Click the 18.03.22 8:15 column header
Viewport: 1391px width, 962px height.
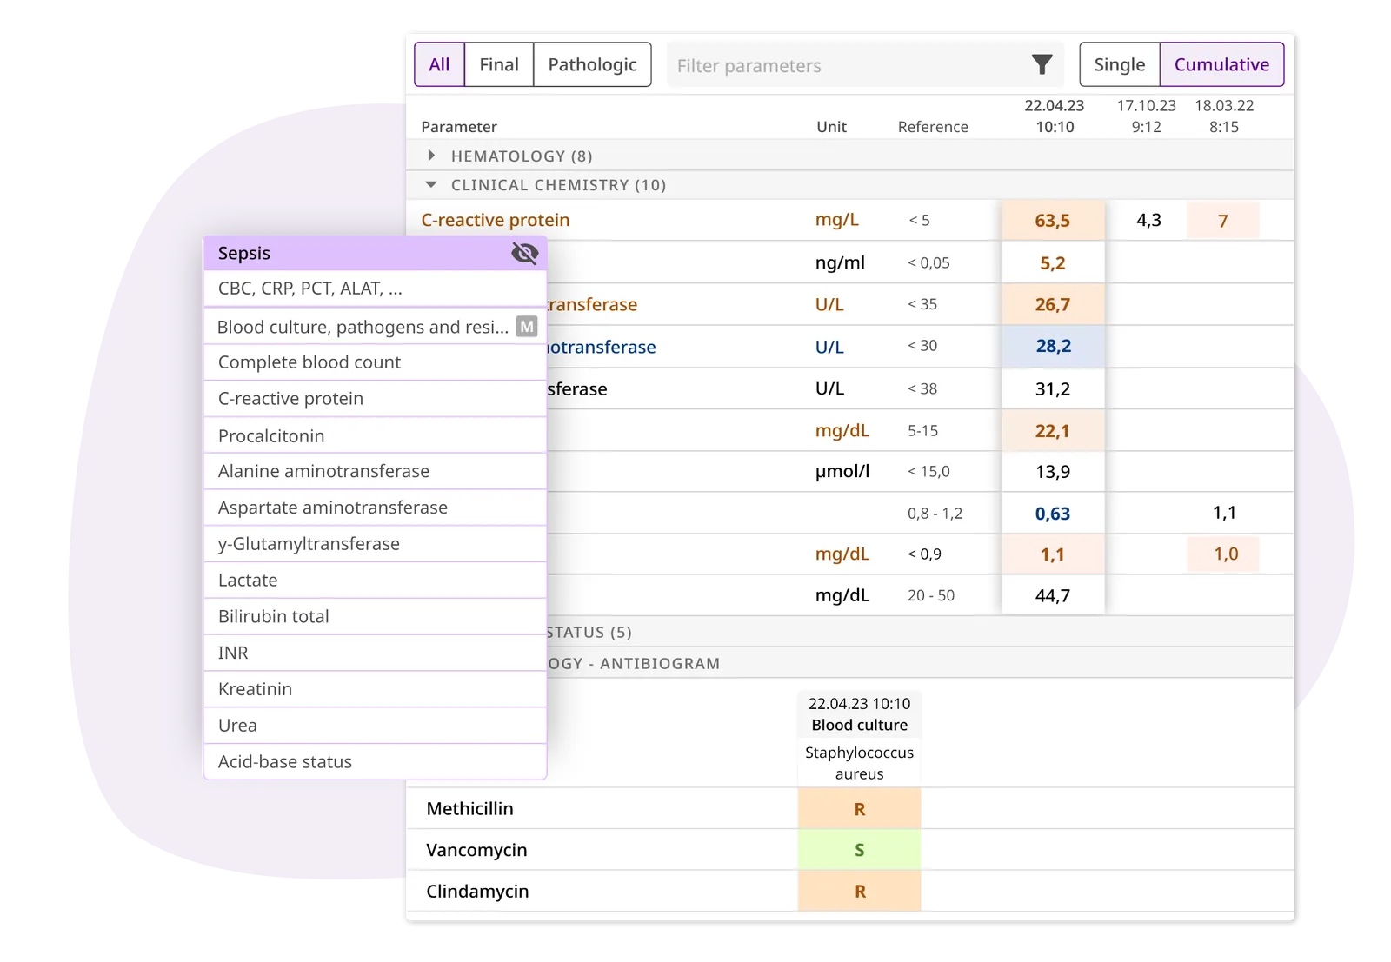1224,116
